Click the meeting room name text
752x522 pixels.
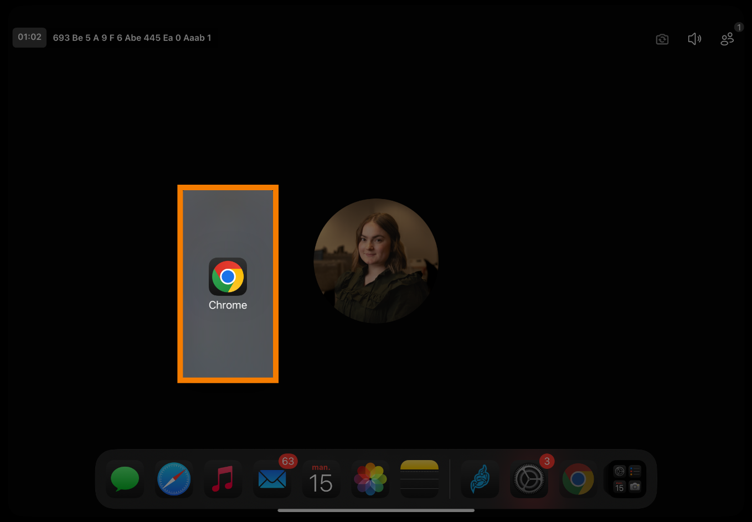tap(132, 38)
